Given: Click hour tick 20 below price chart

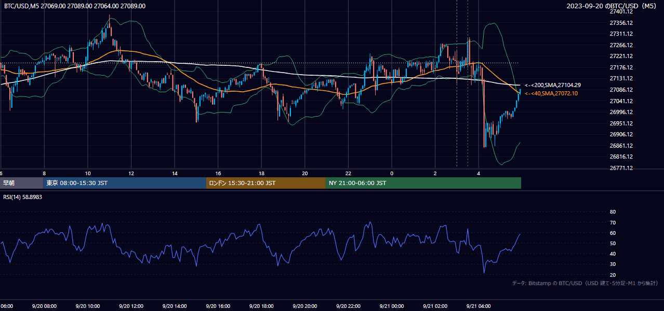Looking at the screenshot, I should pyautogui.click(x=305, y=173).
